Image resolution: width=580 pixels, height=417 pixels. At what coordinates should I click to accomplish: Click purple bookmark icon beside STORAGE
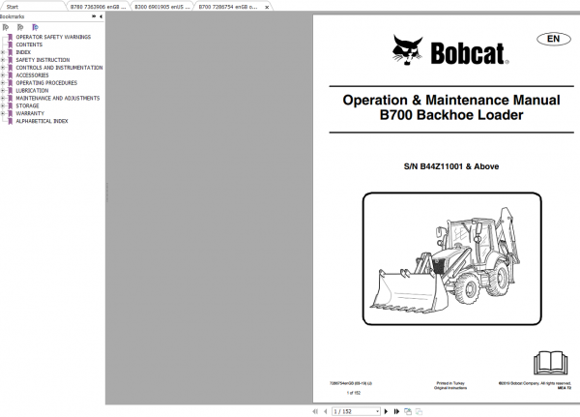point(11,105)
